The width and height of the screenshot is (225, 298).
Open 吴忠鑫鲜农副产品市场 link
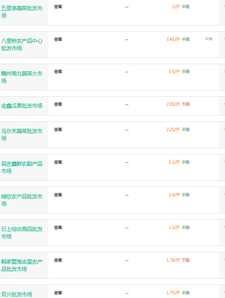[22, 167]
